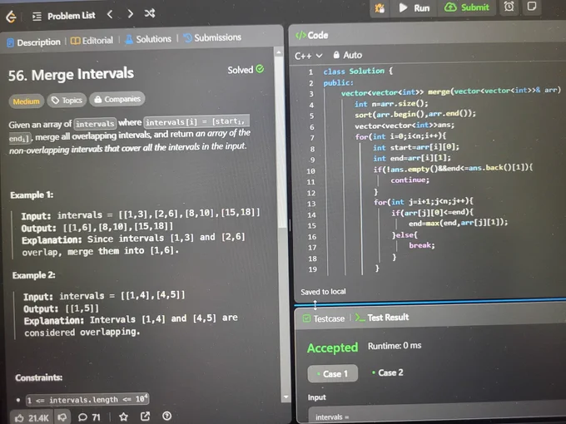Click the Runtime: 0 ms text
This screenshot has height=424, width=566.
pyautogui.click(x=395, y=346)
